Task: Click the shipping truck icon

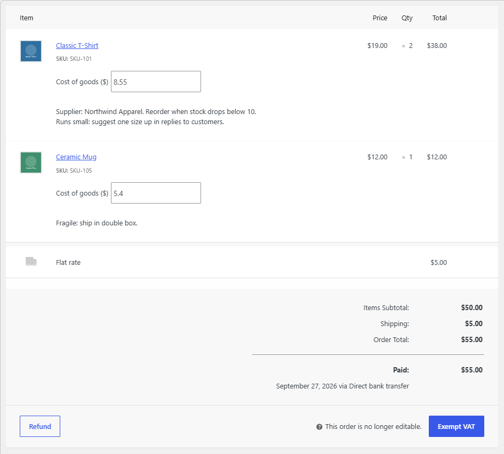Action: click(31, 262)
